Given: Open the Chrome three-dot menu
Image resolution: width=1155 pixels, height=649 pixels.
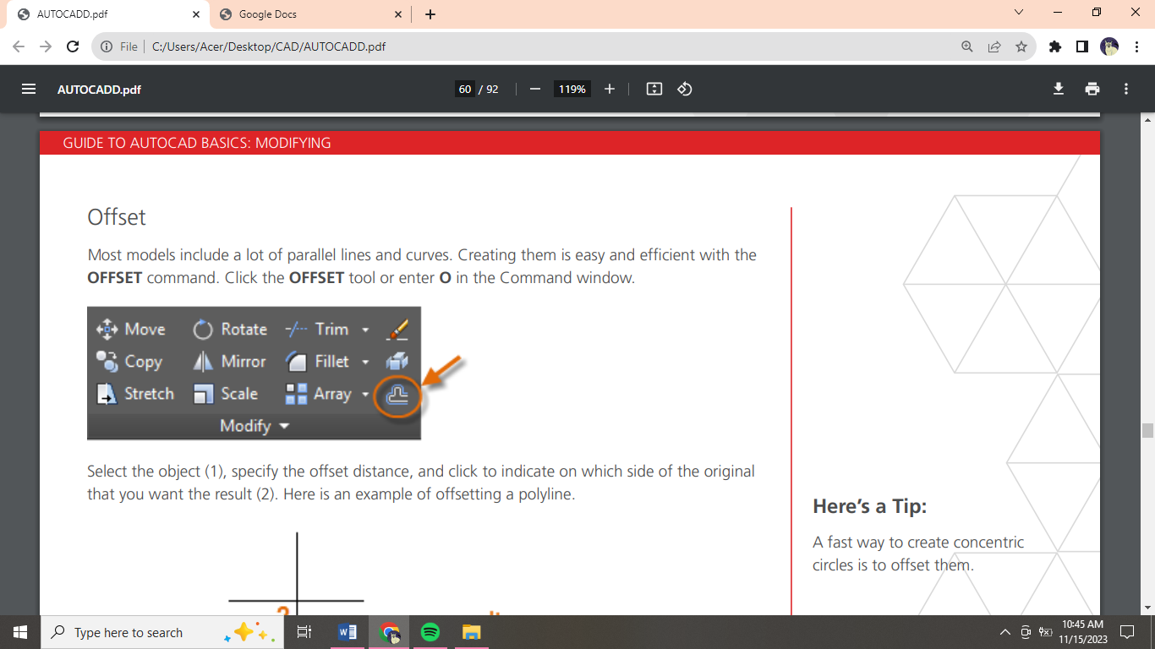Looking at the screenshot, I should point(1136,46).
